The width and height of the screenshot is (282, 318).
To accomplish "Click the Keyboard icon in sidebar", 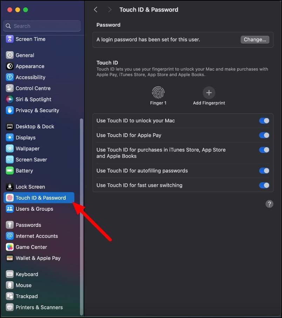I will [x=9, y=274].
